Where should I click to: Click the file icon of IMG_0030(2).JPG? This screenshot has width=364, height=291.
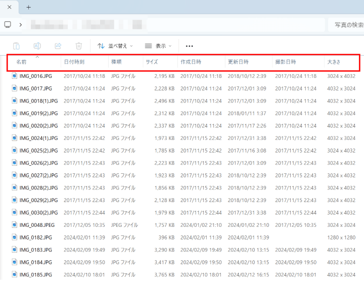(x=15, y=212)
